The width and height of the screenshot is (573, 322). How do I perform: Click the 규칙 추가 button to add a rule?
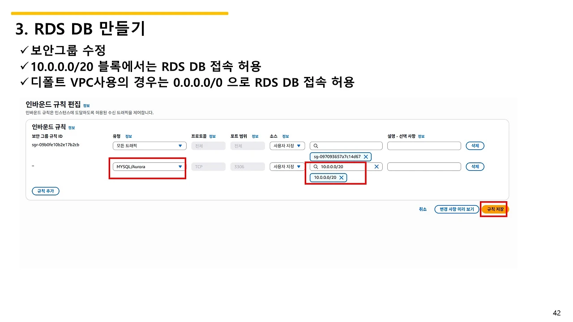point(45,191)
